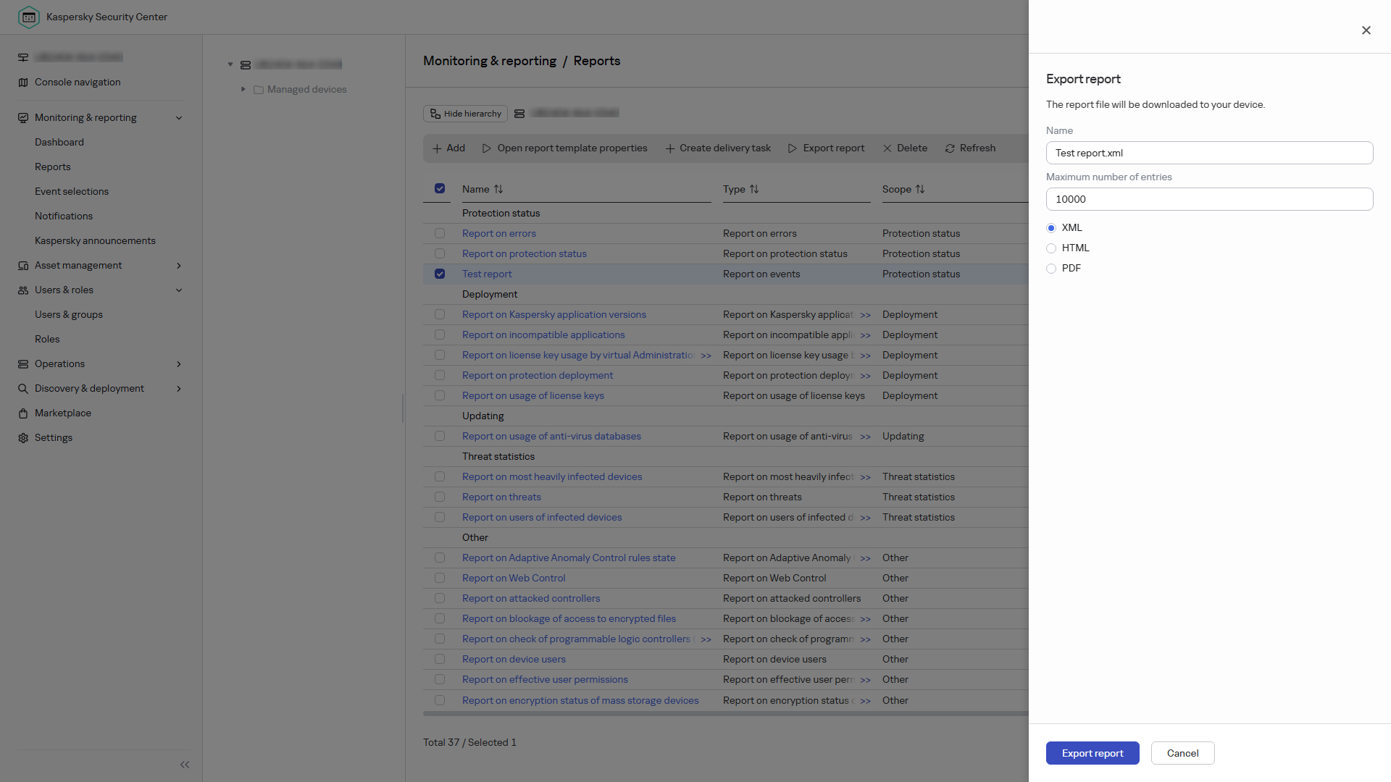Screen dimensions: 1391x782
Task: Collapse the Users & roles chevron
Action: [179, 290]
